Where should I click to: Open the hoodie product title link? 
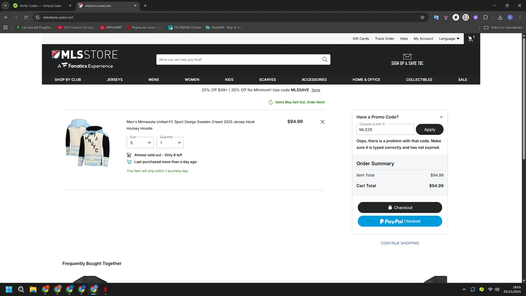[190, 125]
